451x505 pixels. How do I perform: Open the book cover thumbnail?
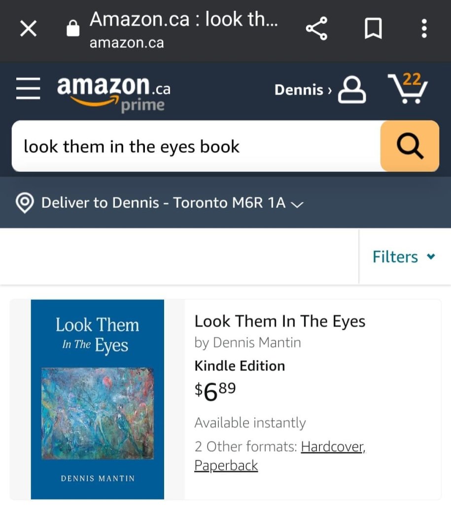coord(98,399)
